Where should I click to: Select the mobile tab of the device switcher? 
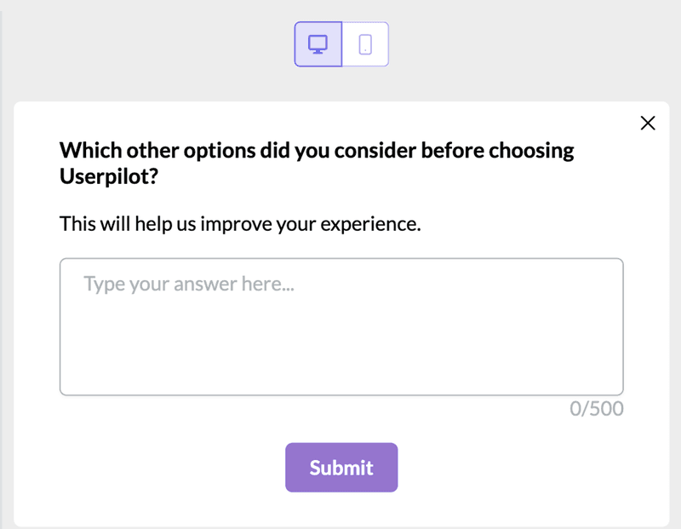click(364, 43)
